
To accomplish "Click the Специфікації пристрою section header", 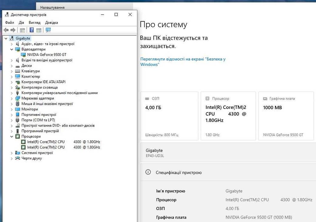I will [x=228, y=172].
